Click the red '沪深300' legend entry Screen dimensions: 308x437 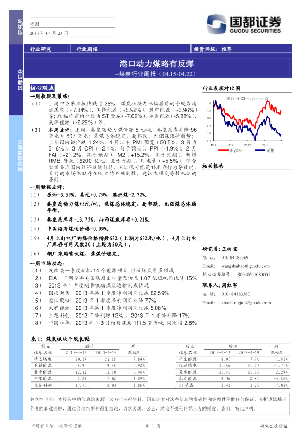point(231,151)
